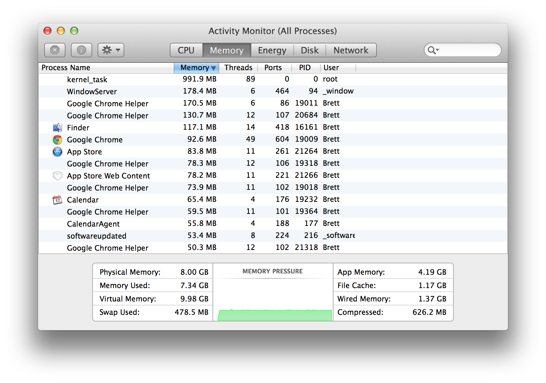546x383 pixels.
Task: Click the 117.1 MB memory value
Action: 199,127
